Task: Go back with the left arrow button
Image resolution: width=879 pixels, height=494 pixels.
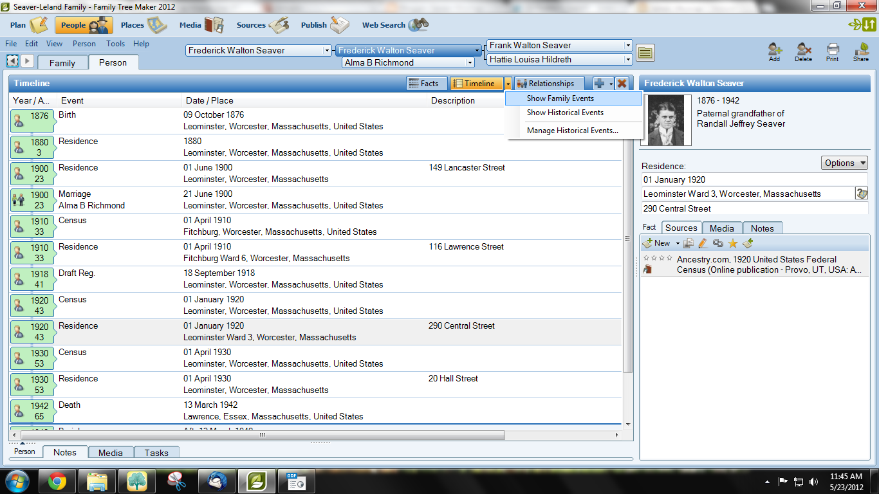Action: point(12,60)
